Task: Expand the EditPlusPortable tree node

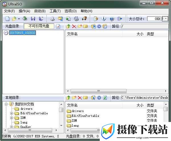Action: [x=12, y=113]
